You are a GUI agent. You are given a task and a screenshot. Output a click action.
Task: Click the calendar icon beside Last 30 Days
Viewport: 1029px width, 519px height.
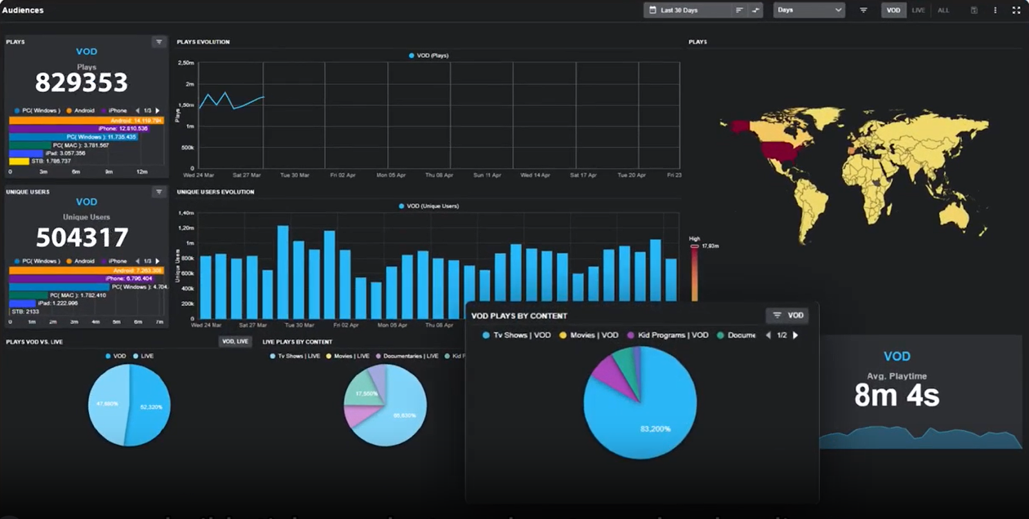(653, 10)
